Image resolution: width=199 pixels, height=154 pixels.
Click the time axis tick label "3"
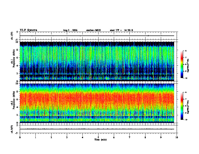67,137
